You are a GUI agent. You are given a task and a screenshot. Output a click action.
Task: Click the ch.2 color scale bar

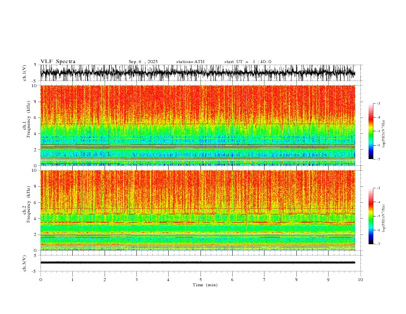click(x=371, y=216)
